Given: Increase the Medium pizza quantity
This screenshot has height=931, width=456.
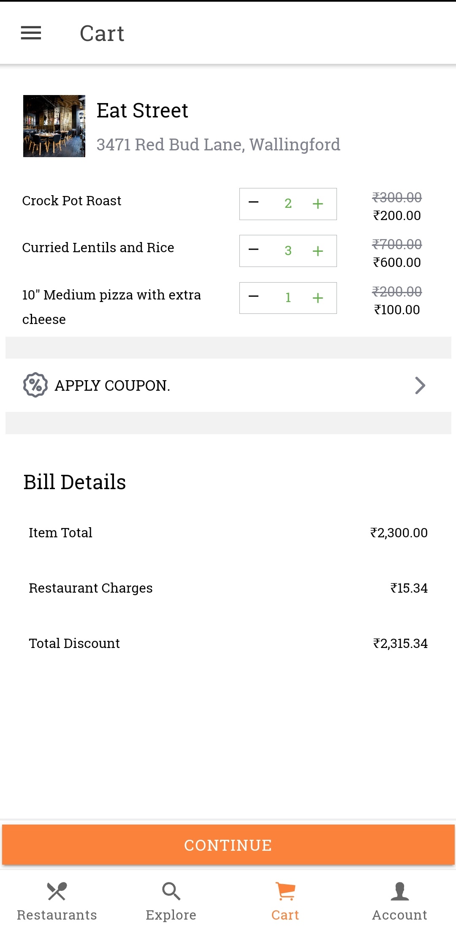Looking at the screenshot, I should point(318,298).
